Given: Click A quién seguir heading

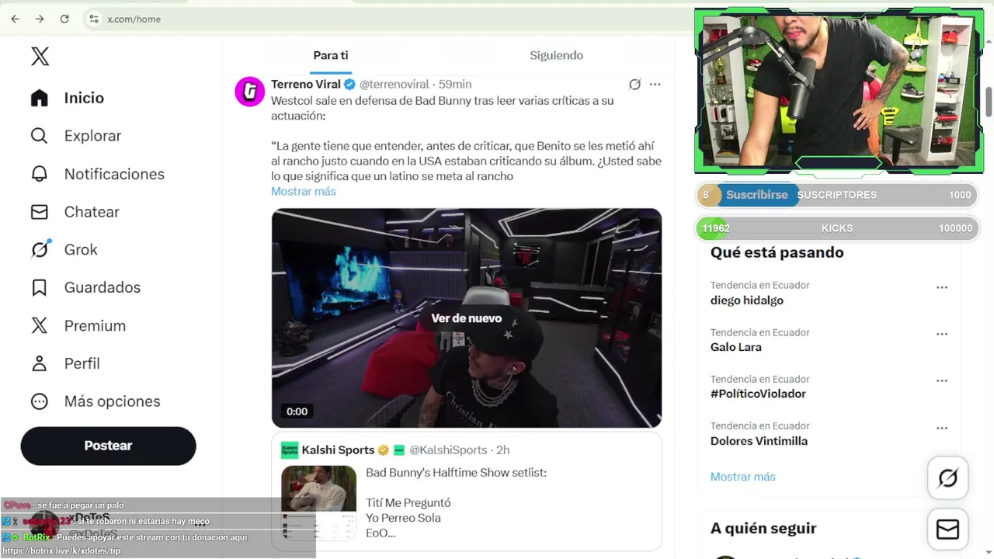Looking at the screenshot, I should pyautogui.click(x=763, y=529).
